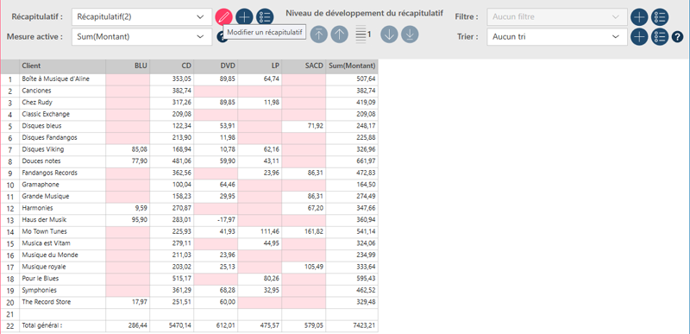Open the Mesure active Sum(Montant) dropdown
The width and height of the screenshot is (690, 334).
click(x=141, y=37)
